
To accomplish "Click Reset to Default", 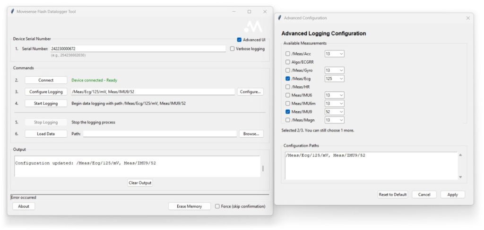I will coord(393,195).
